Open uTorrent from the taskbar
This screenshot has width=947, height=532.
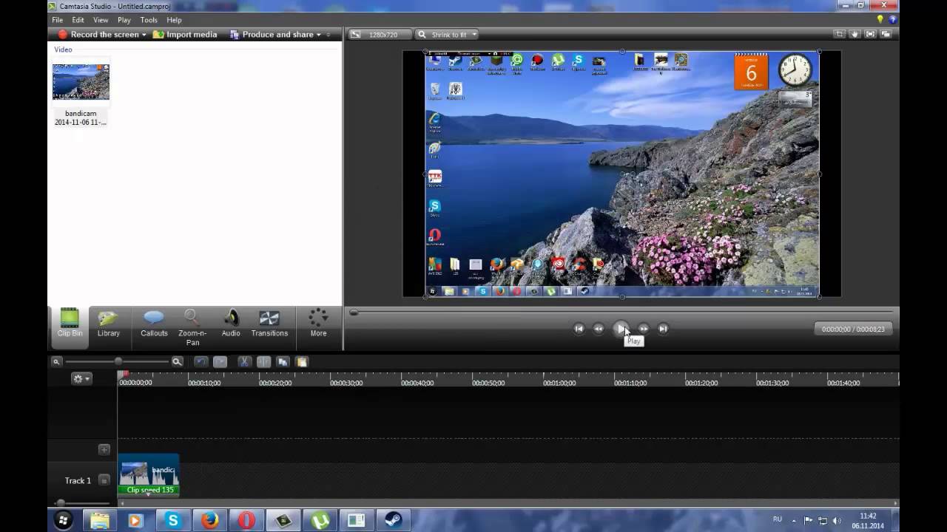click(320, 521)
